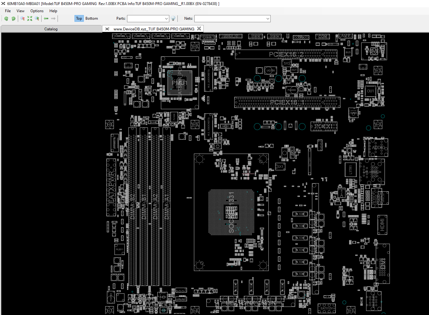Click the LTR1 component near the audio jack
This screenshot has height=315, width=429.
(x=350, y=170)
